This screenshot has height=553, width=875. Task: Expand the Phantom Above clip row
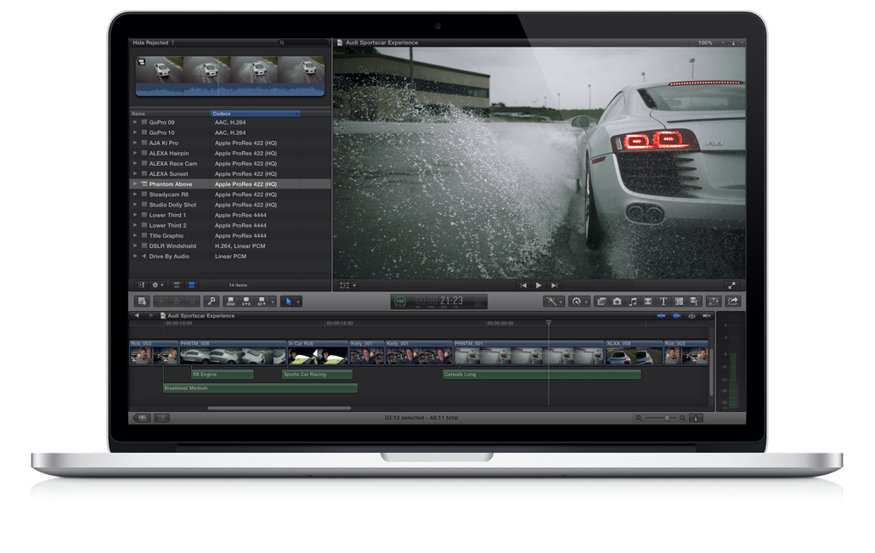click(134, 184)
